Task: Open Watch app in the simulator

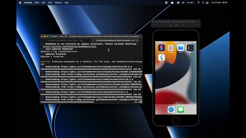Action: coord(190,48)
